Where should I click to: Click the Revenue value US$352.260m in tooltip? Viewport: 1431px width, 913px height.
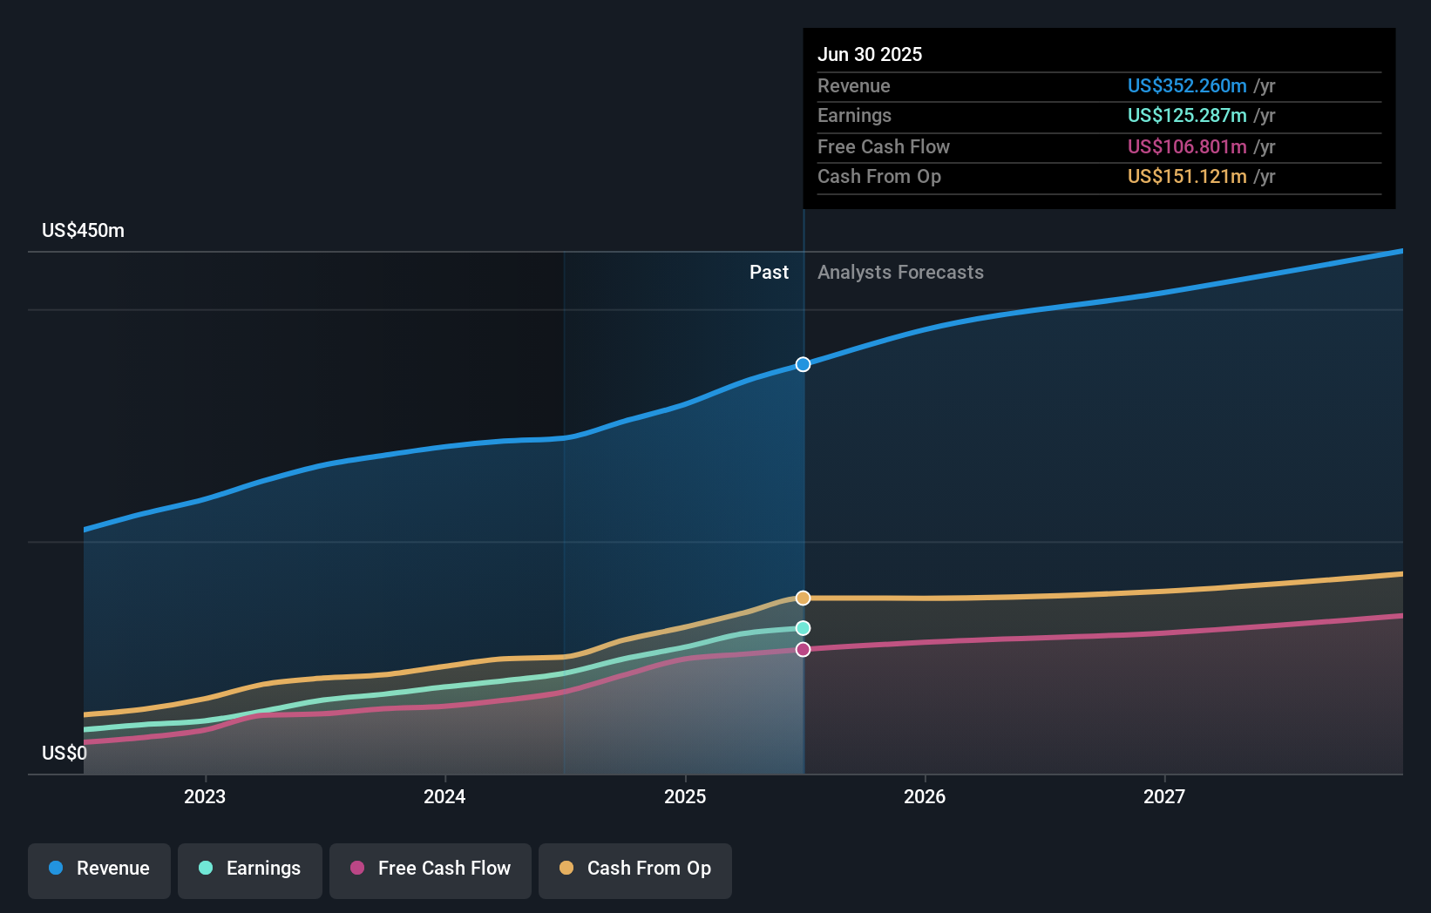[1186, 85]
